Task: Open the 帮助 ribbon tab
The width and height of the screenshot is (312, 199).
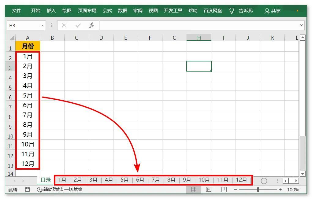Action: click(193, 11)
